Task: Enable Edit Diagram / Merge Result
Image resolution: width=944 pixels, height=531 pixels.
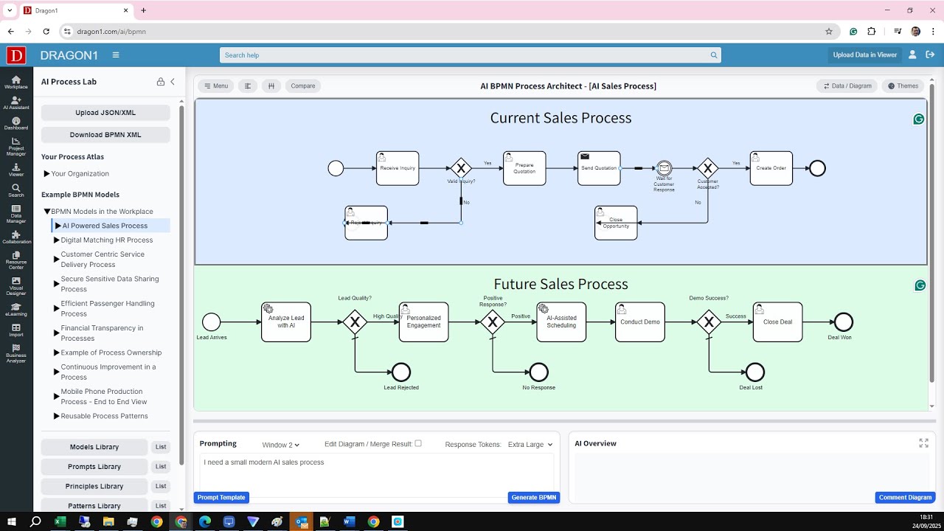Action: 418,442
